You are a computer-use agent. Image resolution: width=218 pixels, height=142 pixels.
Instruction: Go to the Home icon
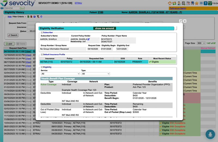click(169, 3)
